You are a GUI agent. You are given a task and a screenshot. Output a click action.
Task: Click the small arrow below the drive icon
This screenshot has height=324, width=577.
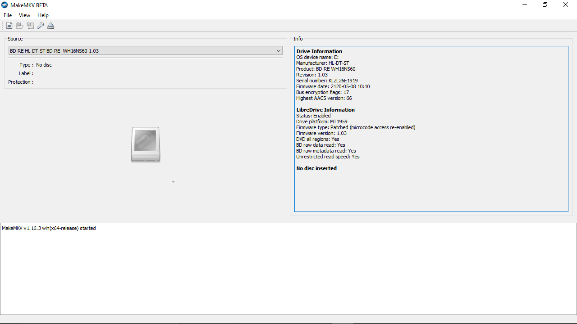[x=173, y=182]
